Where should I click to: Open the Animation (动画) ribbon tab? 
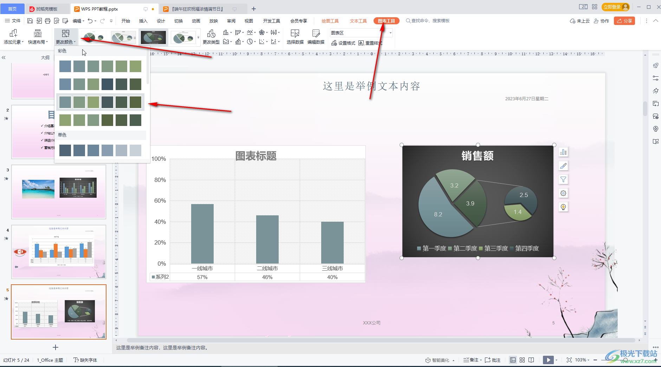click(196, 21)
